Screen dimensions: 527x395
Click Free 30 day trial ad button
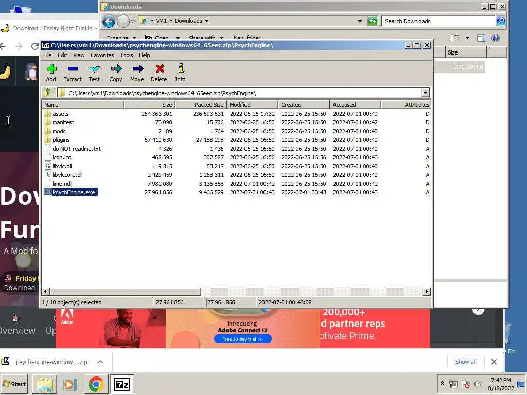point(243,339)
